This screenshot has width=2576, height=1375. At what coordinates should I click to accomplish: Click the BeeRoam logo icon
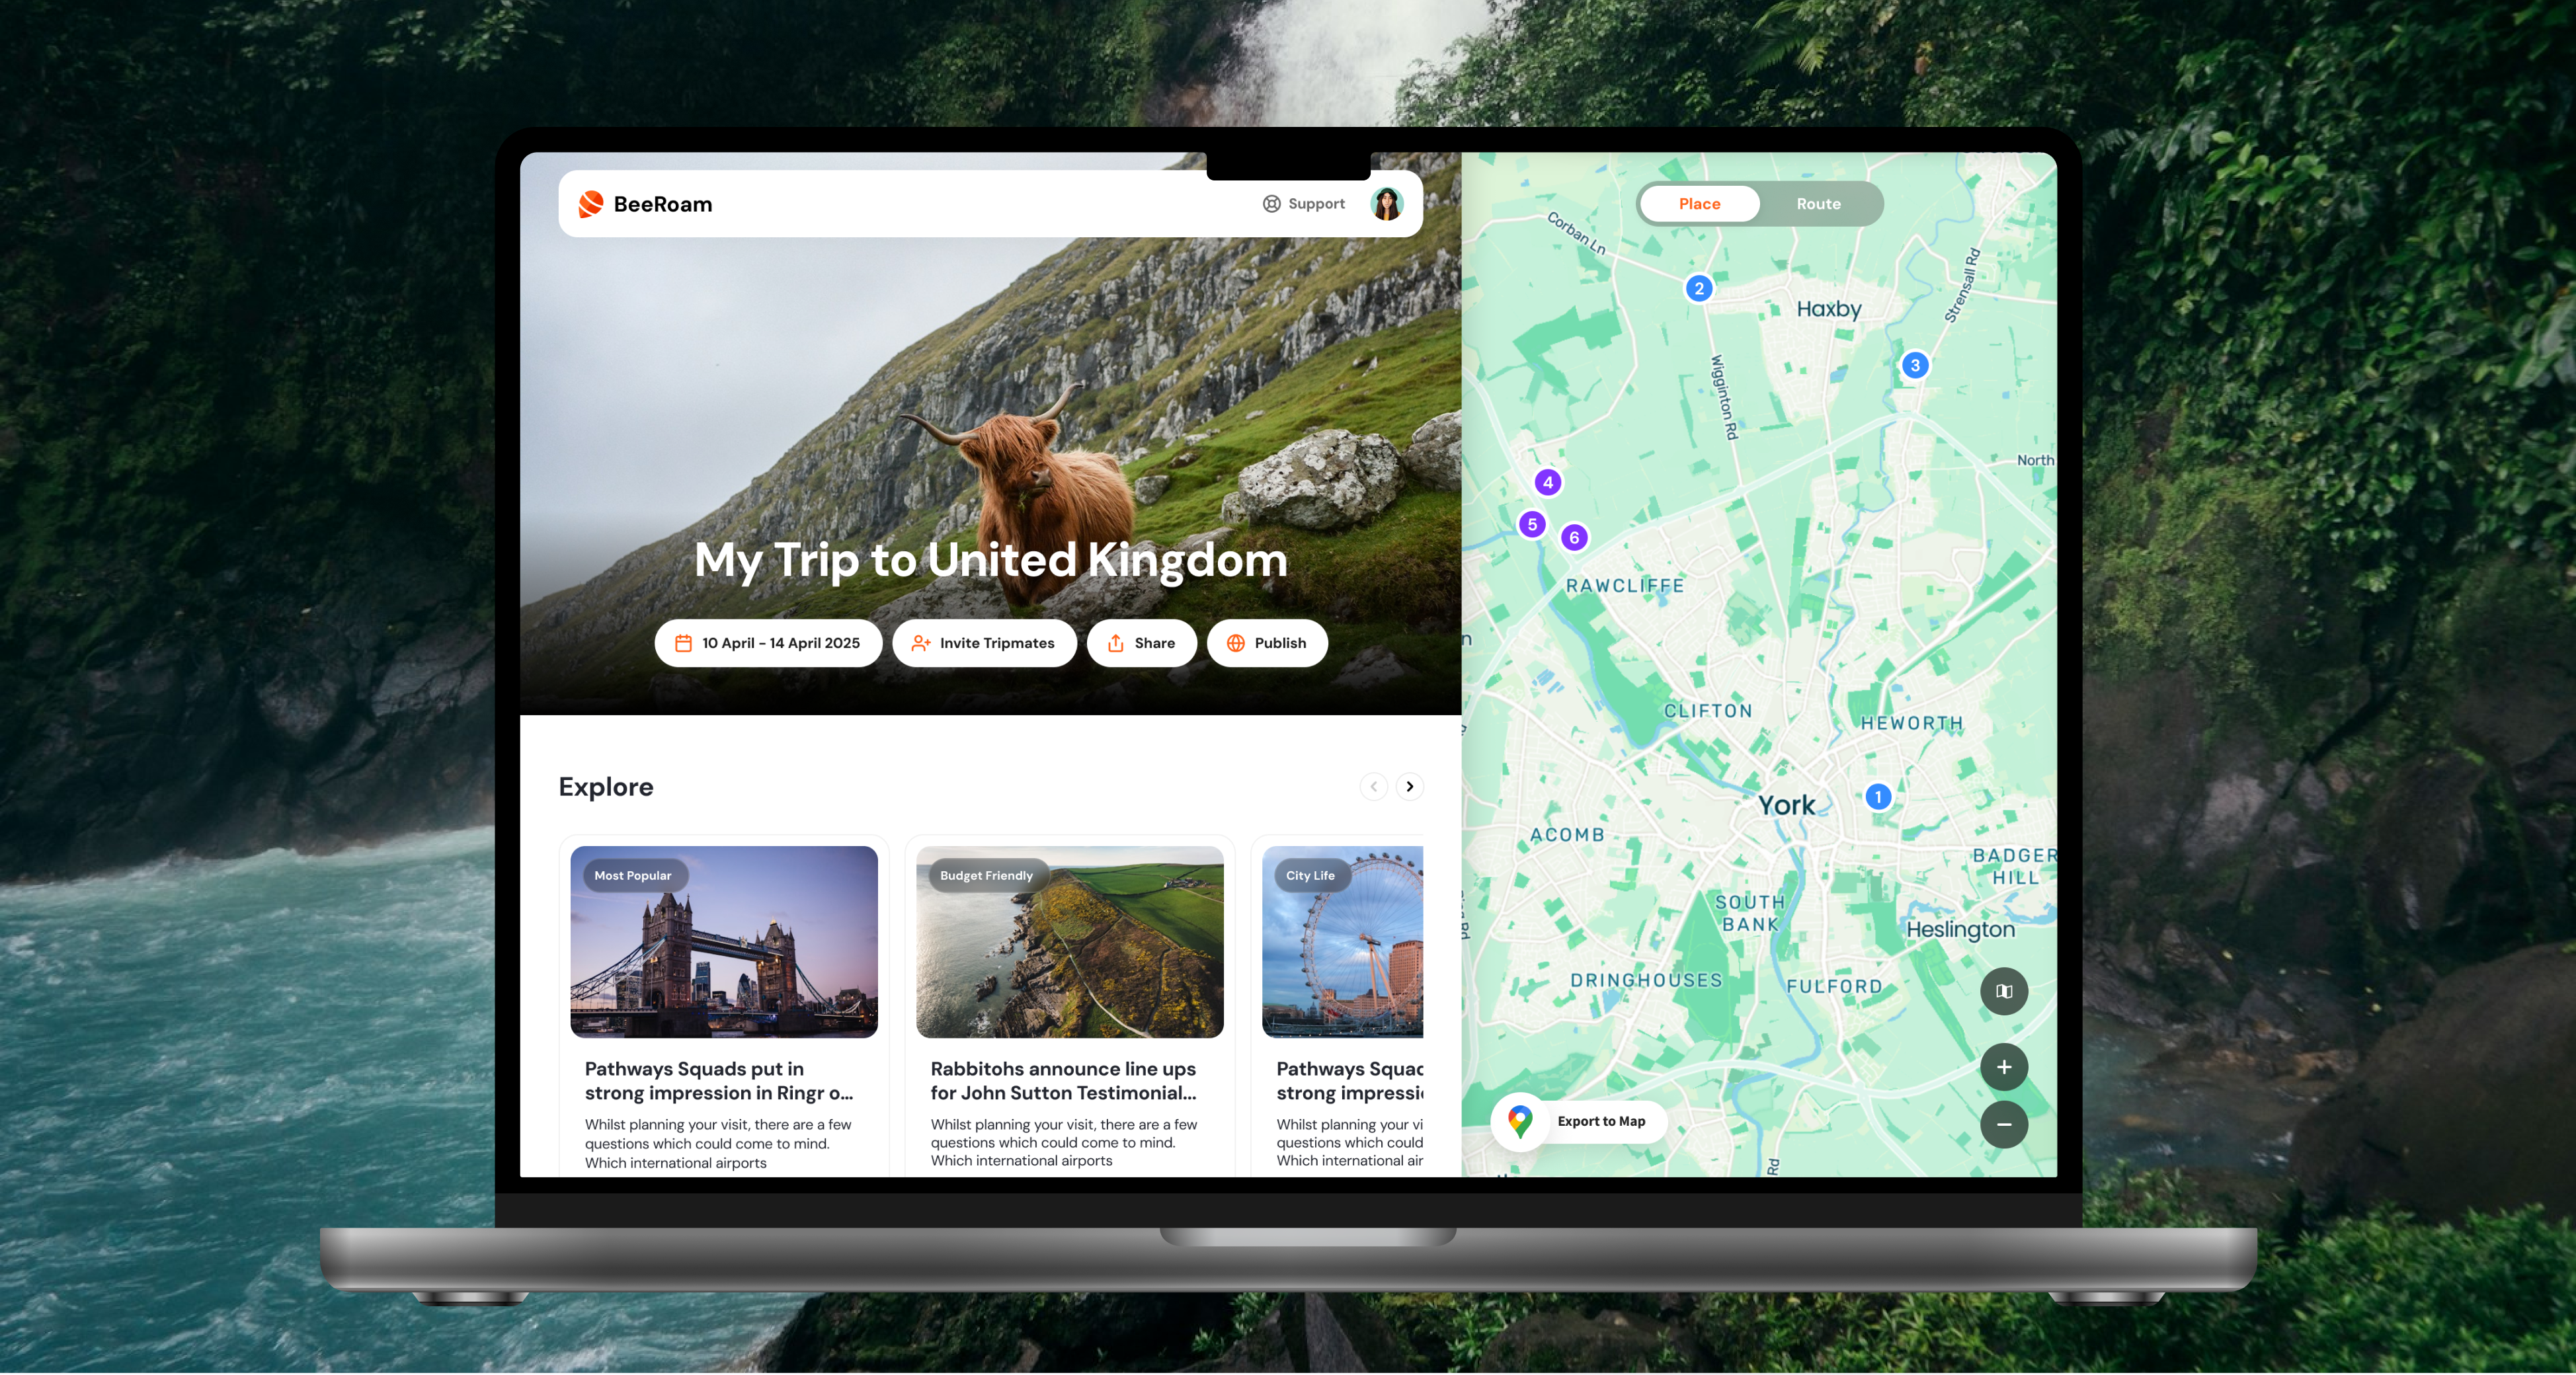(x=591, y=204)
